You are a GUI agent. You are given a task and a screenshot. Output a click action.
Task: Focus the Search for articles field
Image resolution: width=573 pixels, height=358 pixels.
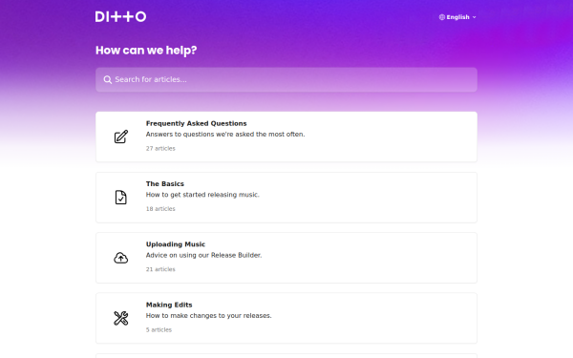coord(286,79)
